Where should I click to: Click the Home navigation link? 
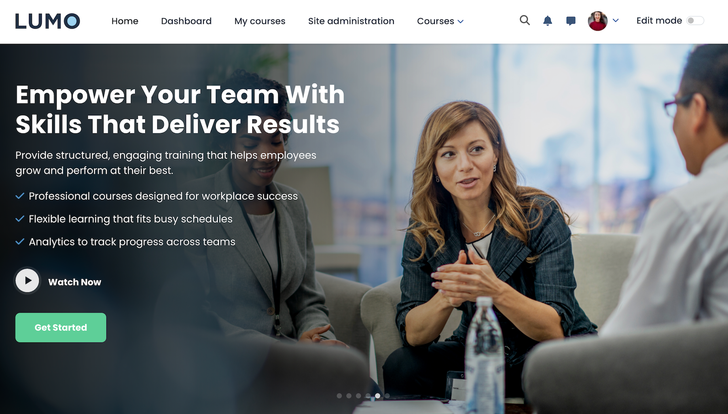pos(125,21)
